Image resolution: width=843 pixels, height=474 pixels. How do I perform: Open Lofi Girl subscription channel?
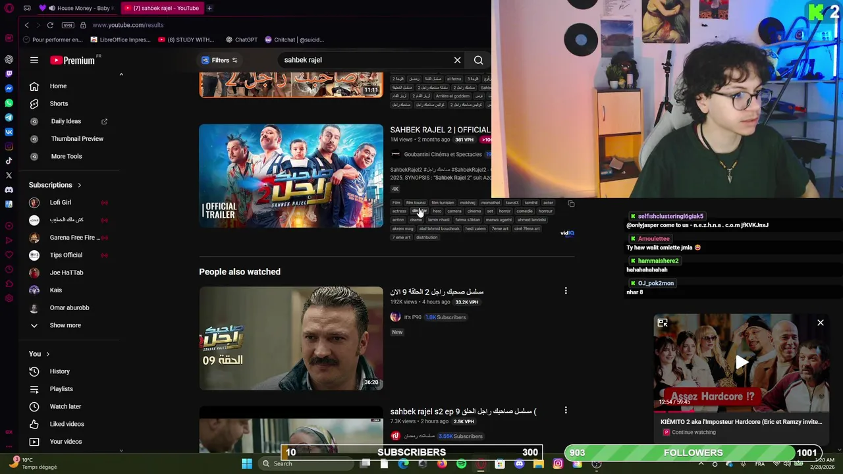tap(61, 203)
